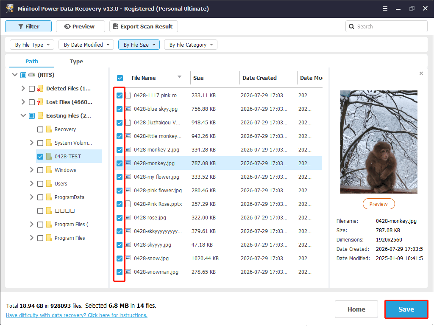Click the Users folder icon
Screen dimensions: 434x326
pyautogui.click(x=49, y=183)
